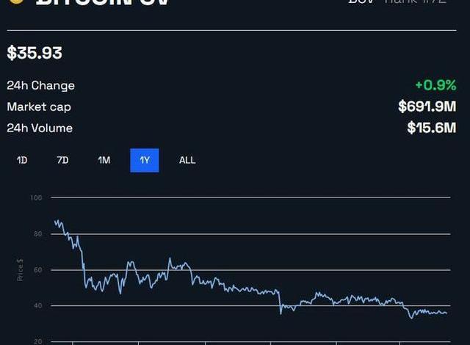Click the 24h Change label
470x345 pixels.
click(x=41, y=86)
